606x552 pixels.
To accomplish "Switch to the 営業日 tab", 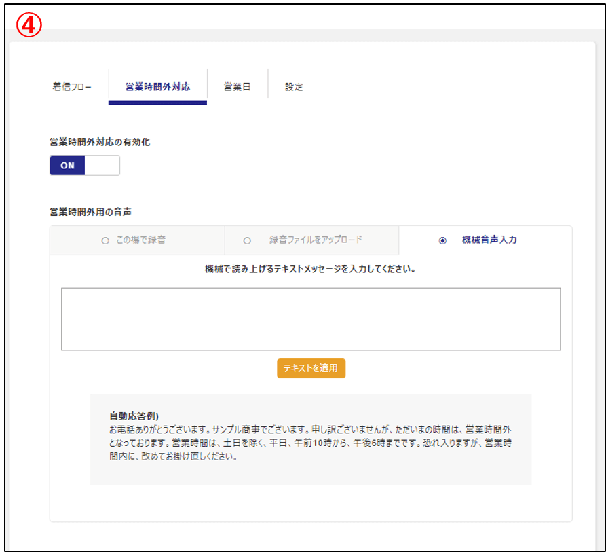I will 238,87.
